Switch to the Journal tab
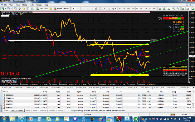Screen dimensions: 195x122 point(60,110)
